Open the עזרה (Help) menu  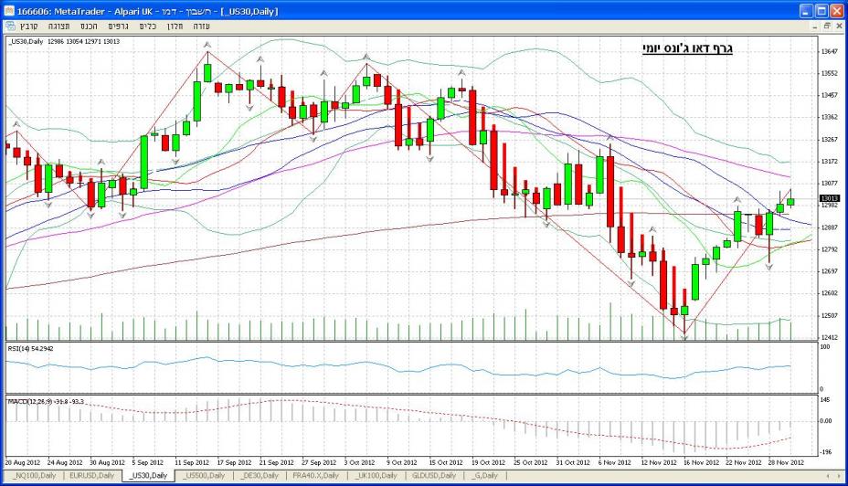click(200, 26)
